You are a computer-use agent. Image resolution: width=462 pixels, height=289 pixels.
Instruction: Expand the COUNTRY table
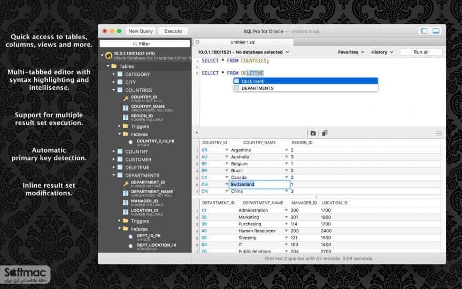coord(114,151)
